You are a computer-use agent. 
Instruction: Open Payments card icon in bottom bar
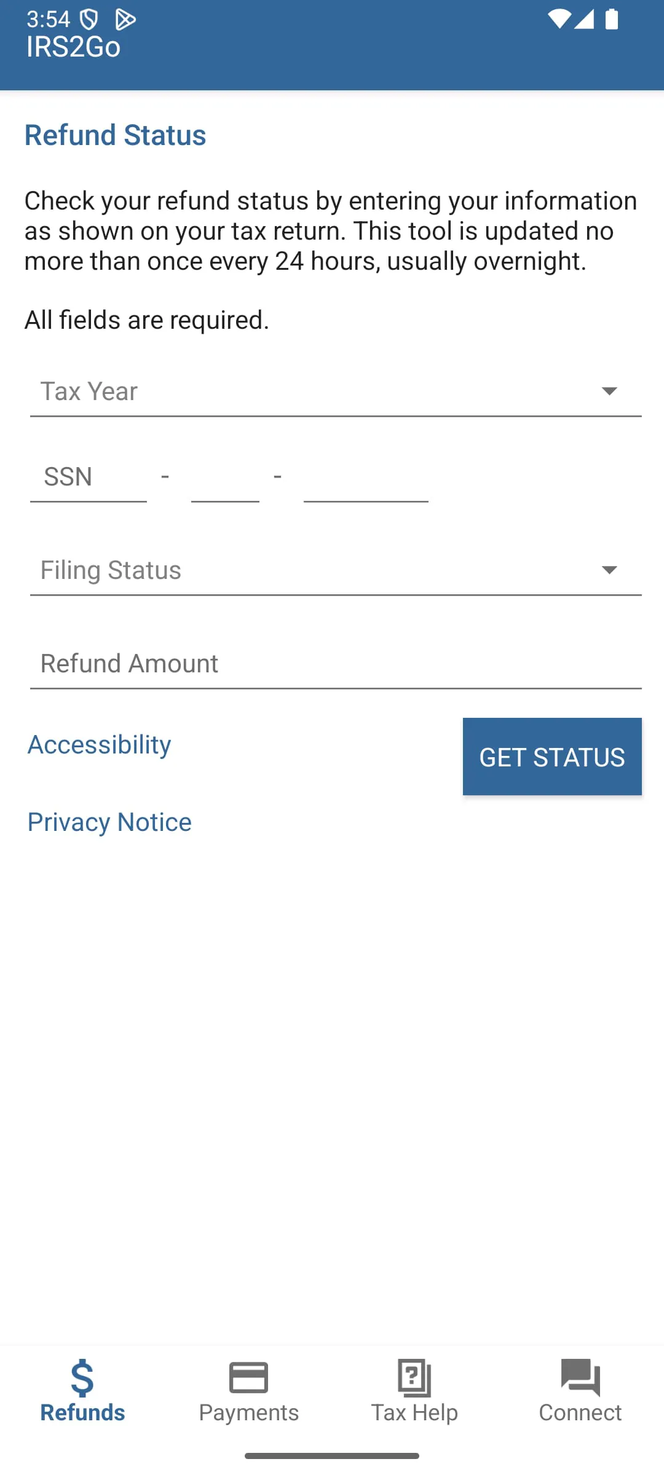pyautogui.click(x=248, y=1377)
